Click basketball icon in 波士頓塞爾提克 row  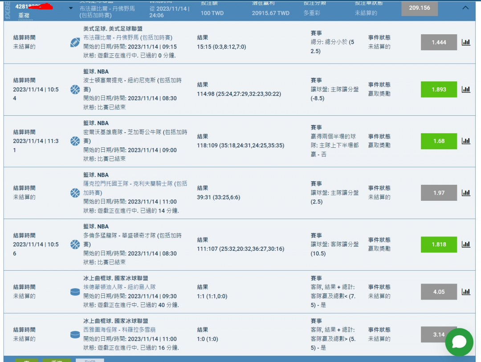click(75, 89)
